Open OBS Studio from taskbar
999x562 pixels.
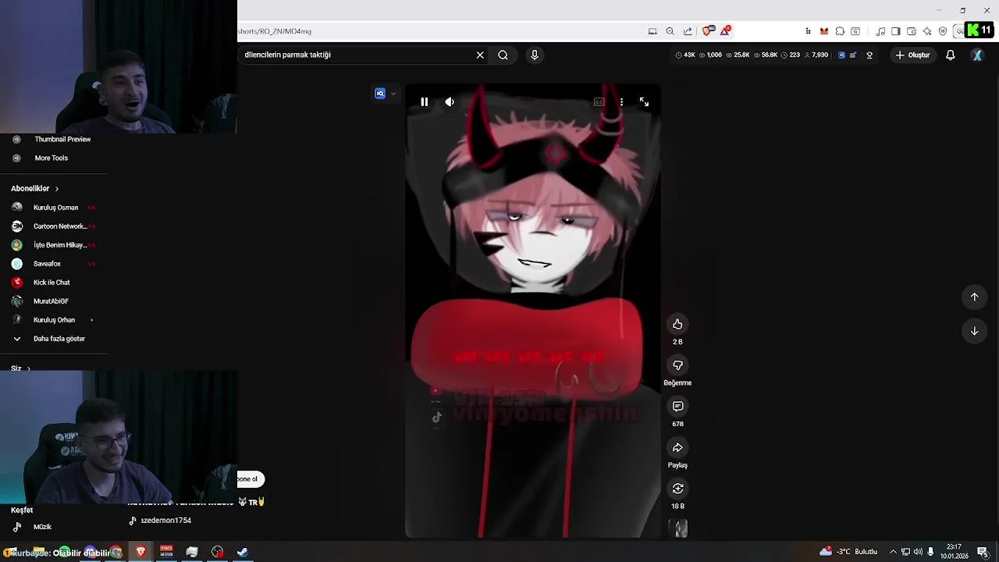217,552
